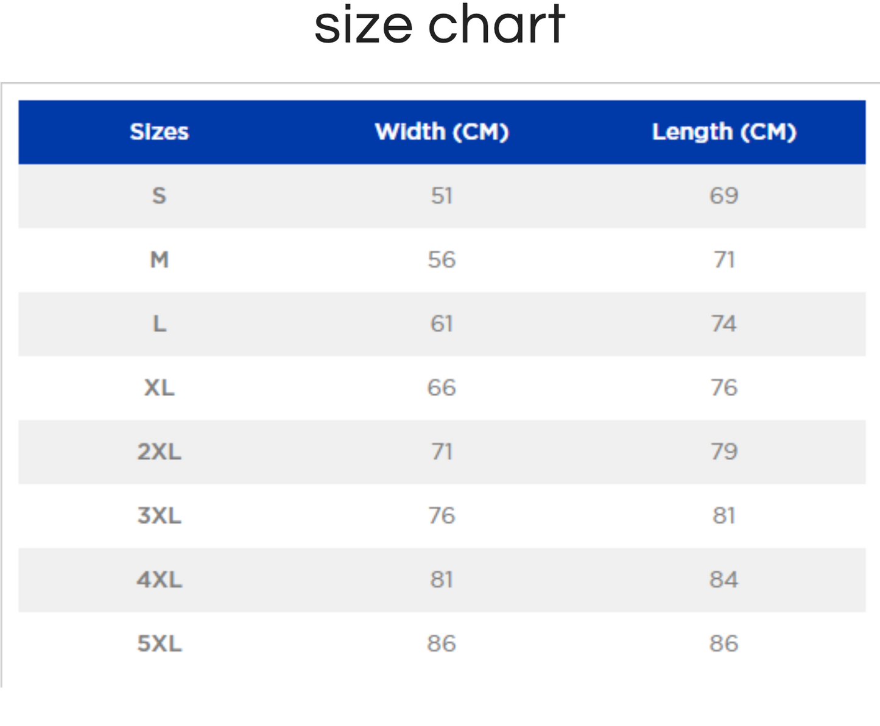Viewport: 880px width, 726px height.
Task: Click length value 79 for size 2XL
Action: [724, 452]
